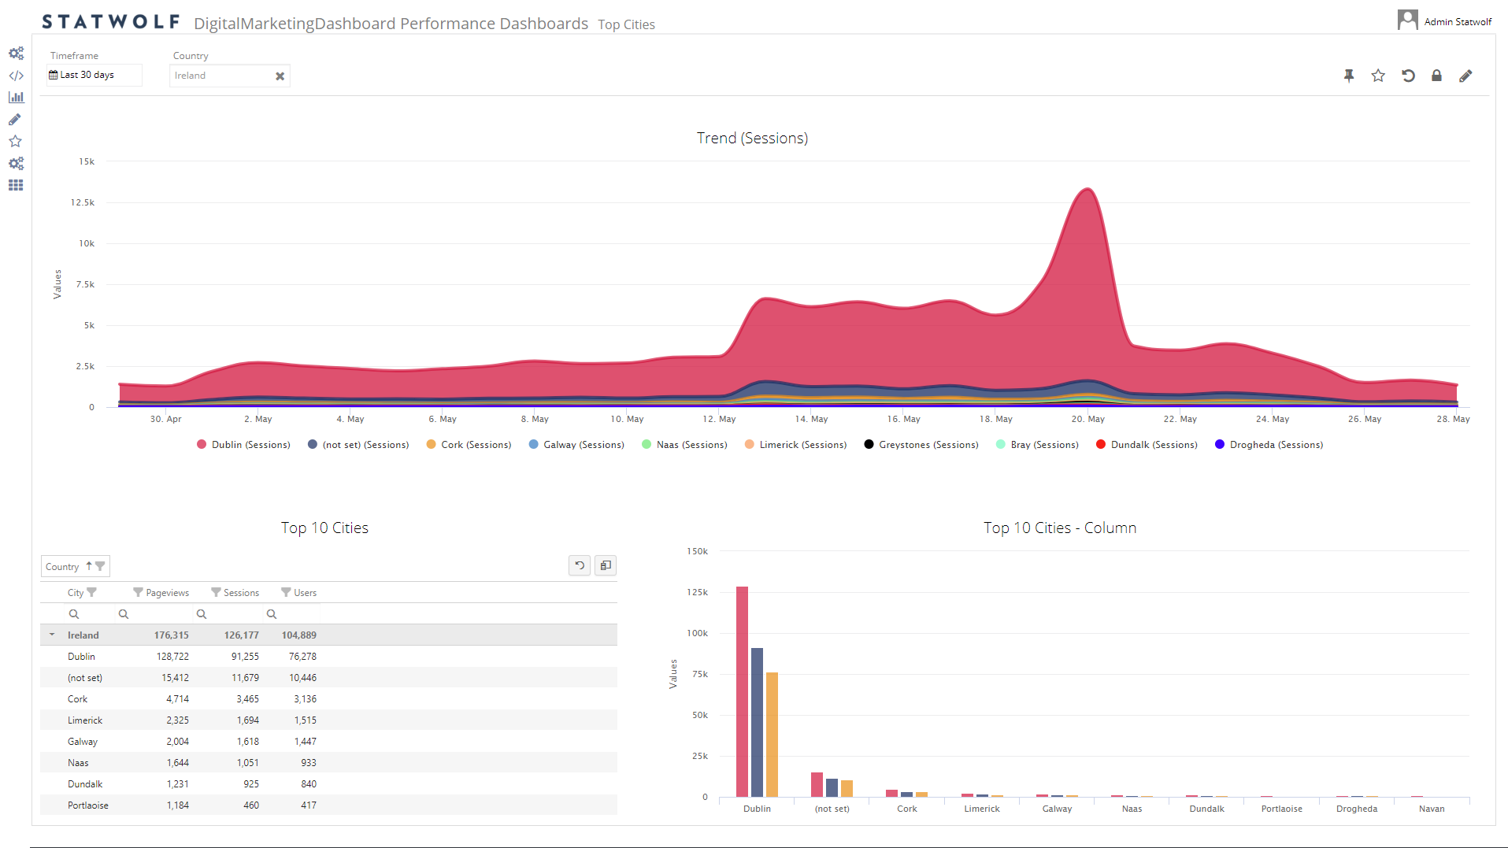
Task: Toggle Naas (Sessions) legend series
Action: (x=684, y=445)
